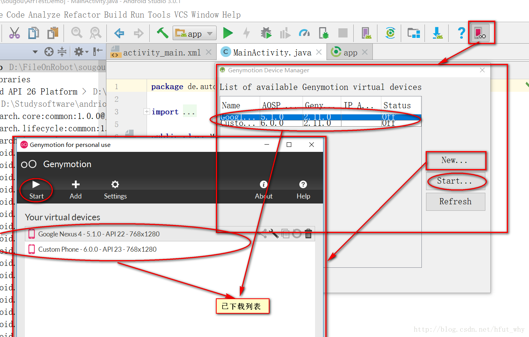Click Start... in Genymotion Device Manager

(456, 181)
